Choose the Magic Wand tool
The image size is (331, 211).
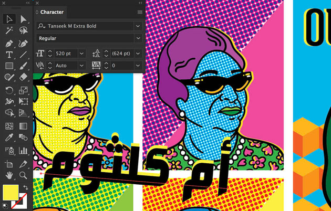(9, 31)
